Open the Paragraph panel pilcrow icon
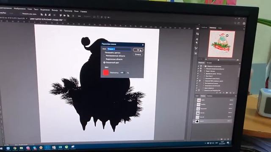This screenshot has width=271, height=152. pos(196,43)
